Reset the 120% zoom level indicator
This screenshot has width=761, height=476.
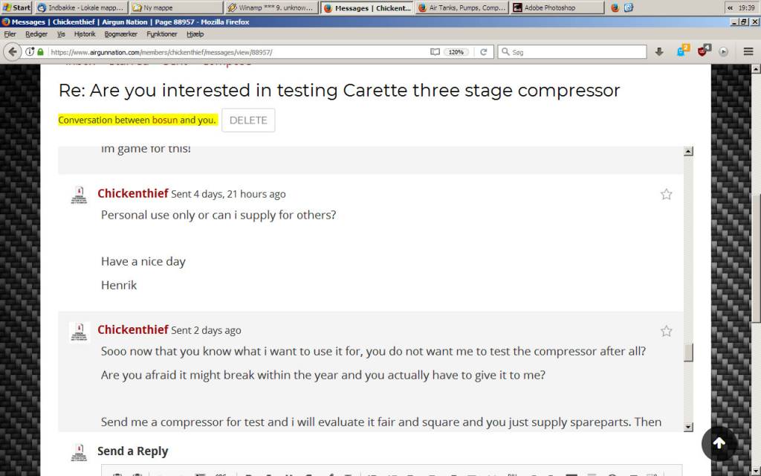pos(456,52)
